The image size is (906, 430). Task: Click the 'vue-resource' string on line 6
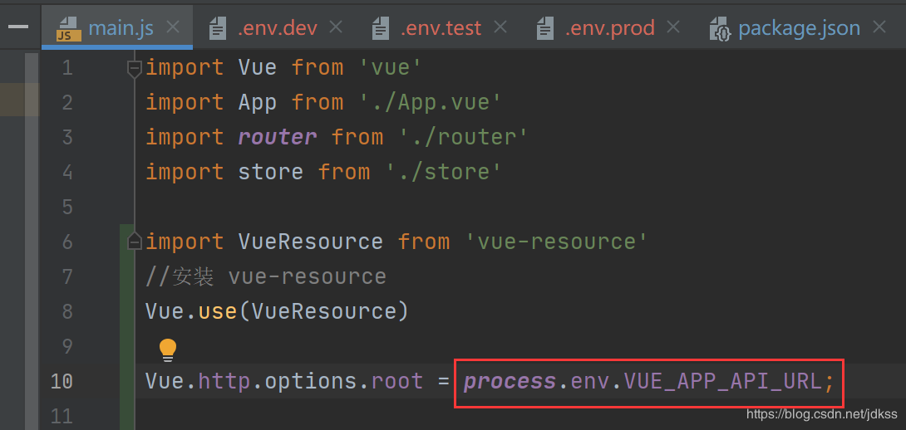point(556,242)
